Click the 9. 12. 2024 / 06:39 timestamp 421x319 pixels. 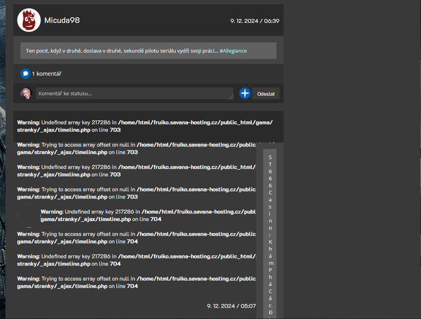pyautogui.click(x=255, y=21)
